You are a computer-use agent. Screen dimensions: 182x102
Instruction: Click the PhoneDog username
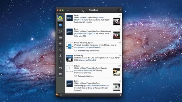(78, 56)
